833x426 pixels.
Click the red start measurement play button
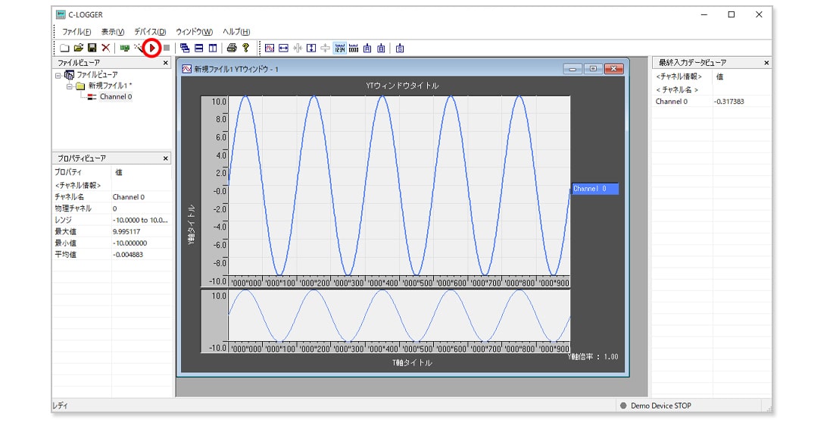pos(153,48)
